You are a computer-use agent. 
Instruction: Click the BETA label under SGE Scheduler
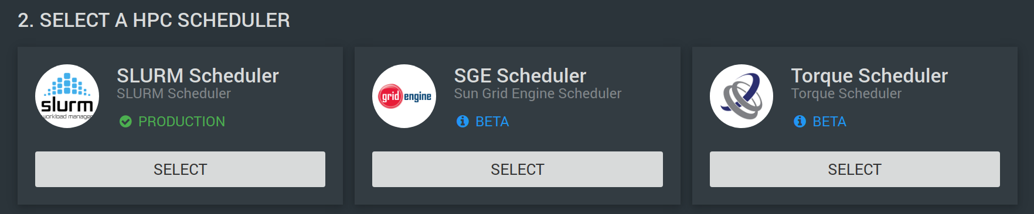(x=492, y=122)
